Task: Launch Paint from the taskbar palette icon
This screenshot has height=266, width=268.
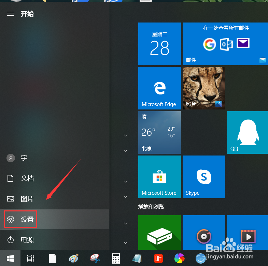Action: pyautogui.click(x=74, y=258)
